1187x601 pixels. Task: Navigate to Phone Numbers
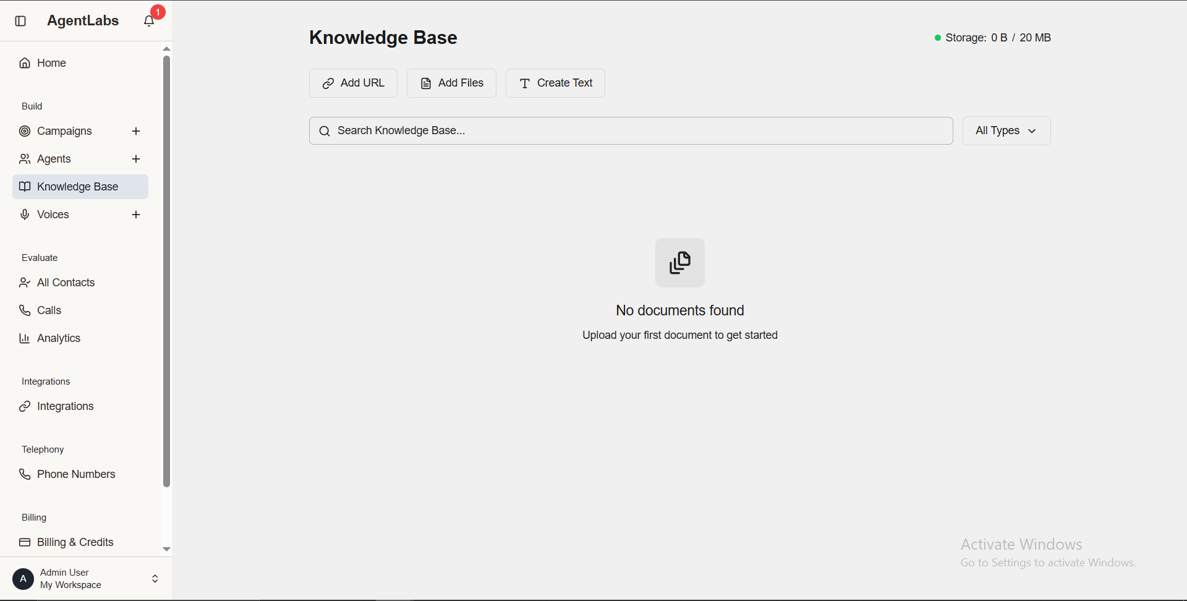[x=76, y=474]
